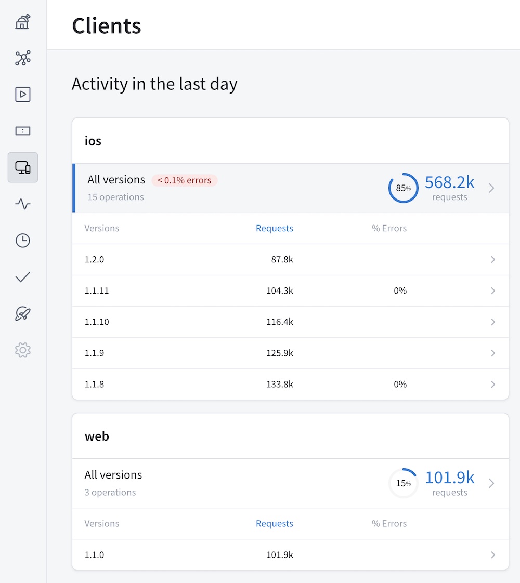The image size is (520, 583).
Task: Sort ios table by Requests column
Action: (x=274, y=229)
